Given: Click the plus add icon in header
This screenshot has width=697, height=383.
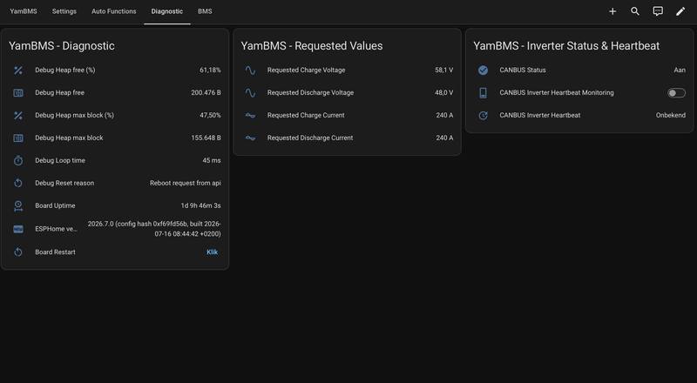Looking at the screenshot, I should click(x=612, y=11).
